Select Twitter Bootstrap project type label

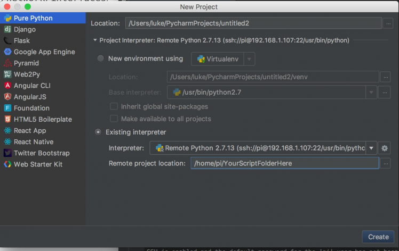click(42, 153)
